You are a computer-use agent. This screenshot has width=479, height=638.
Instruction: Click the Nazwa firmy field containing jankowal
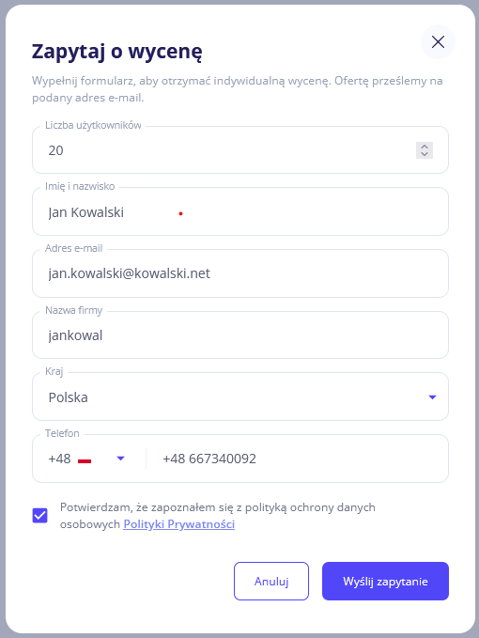[x=240, y=335]
